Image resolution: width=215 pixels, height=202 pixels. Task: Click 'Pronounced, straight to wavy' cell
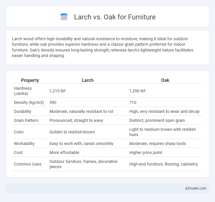(x=76, y=120)
